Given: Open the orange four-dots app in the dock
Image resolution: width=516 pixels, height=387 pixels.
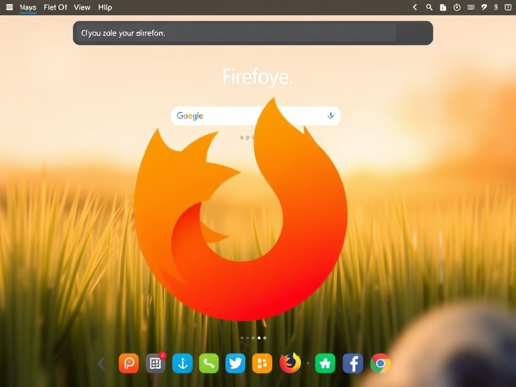Looking at the screenshot, I should pyautogui.click(x=262, y=363).
